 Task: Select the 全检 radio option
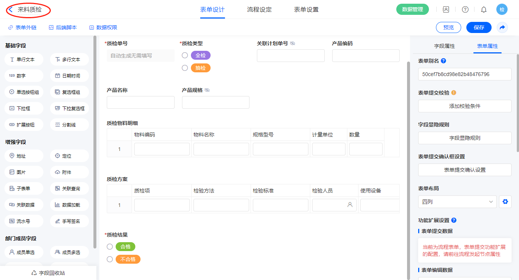click(185, 55)
